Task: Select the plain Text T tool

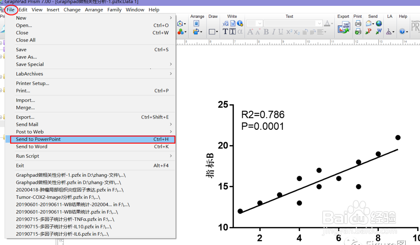Action: point(225,32)
